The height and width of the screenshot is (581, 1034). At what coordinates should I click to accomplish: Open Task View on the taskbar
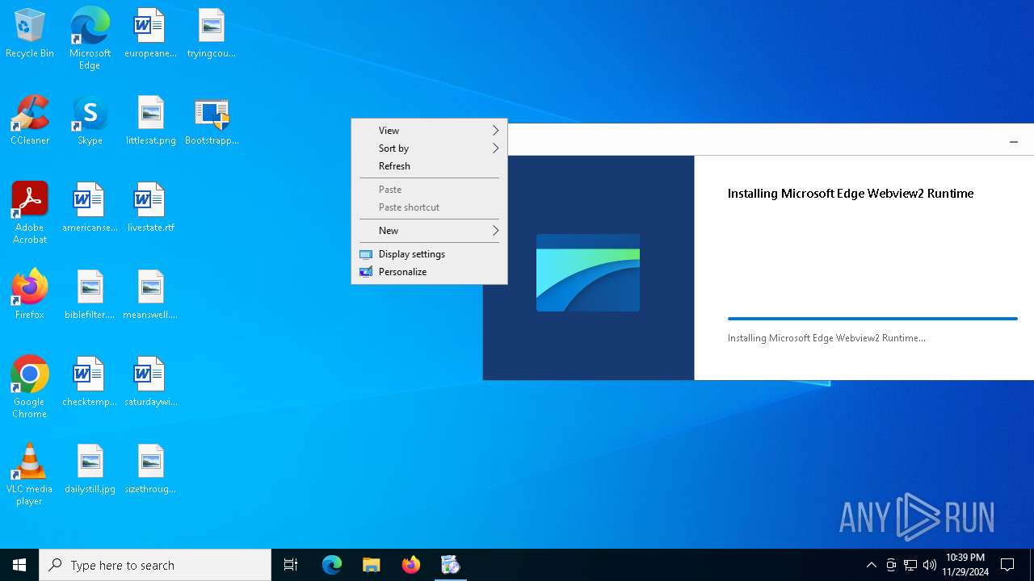click(291, 565)
